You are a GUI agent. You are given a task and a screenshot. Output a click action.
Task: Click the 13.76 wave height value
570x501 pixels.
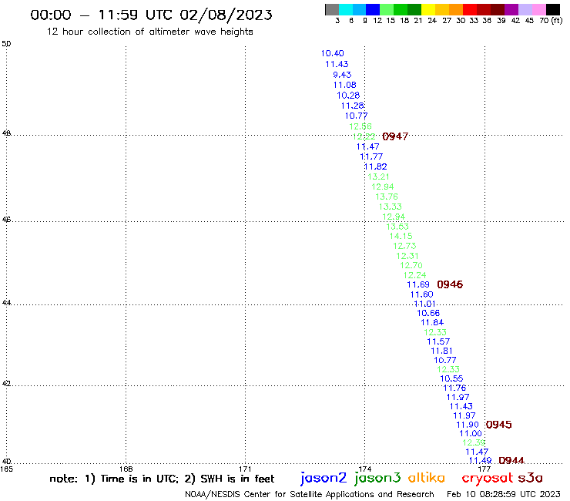coord(387,197)
